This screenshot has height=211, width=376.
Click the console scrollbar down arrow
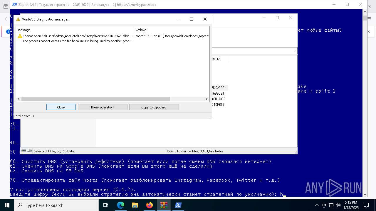(365, 194)
